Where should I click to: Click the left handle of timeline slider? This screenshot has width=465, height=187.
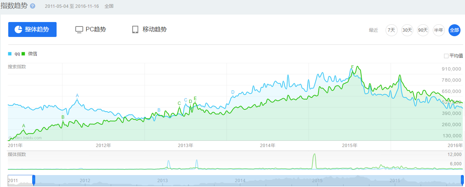coord(34,180)
